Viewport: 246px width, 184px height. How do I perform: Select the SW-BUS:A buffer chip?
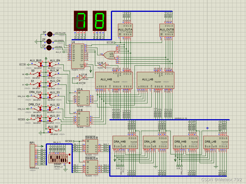coord(92,167)
